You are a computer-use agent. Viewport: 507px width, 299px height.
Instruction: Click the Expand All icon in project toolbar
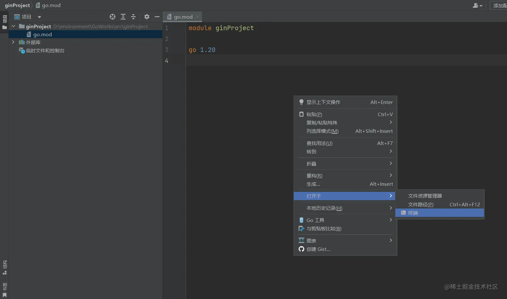123,17
